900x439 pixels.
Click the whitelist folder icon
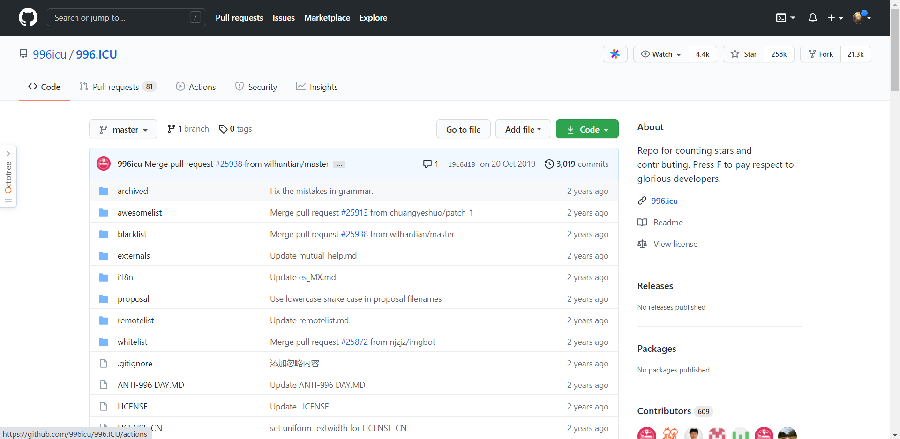click(x=104, y=342)
